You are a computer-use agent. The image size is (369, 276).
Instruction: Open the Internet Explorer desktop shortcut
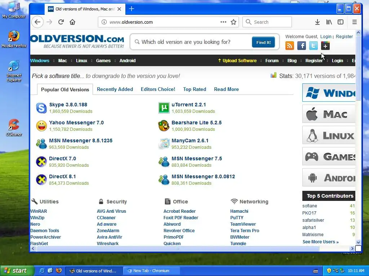point(14,71)
